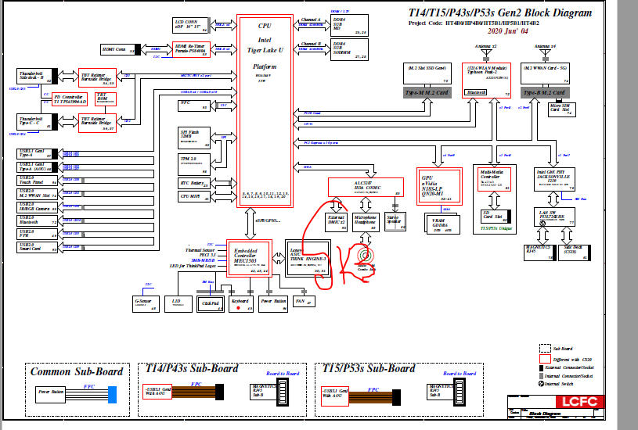
Task: Click the ClickPad block
Action: click(210, 304)
